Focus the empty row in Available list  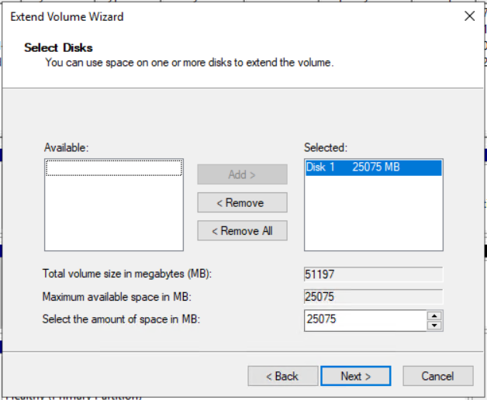[x=114, y=168]
